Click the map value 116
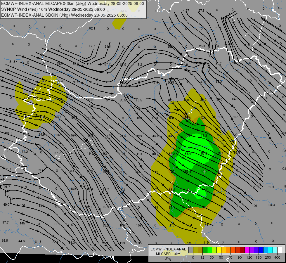This screenshot has width=286, height=263. [x=156, y=172]
